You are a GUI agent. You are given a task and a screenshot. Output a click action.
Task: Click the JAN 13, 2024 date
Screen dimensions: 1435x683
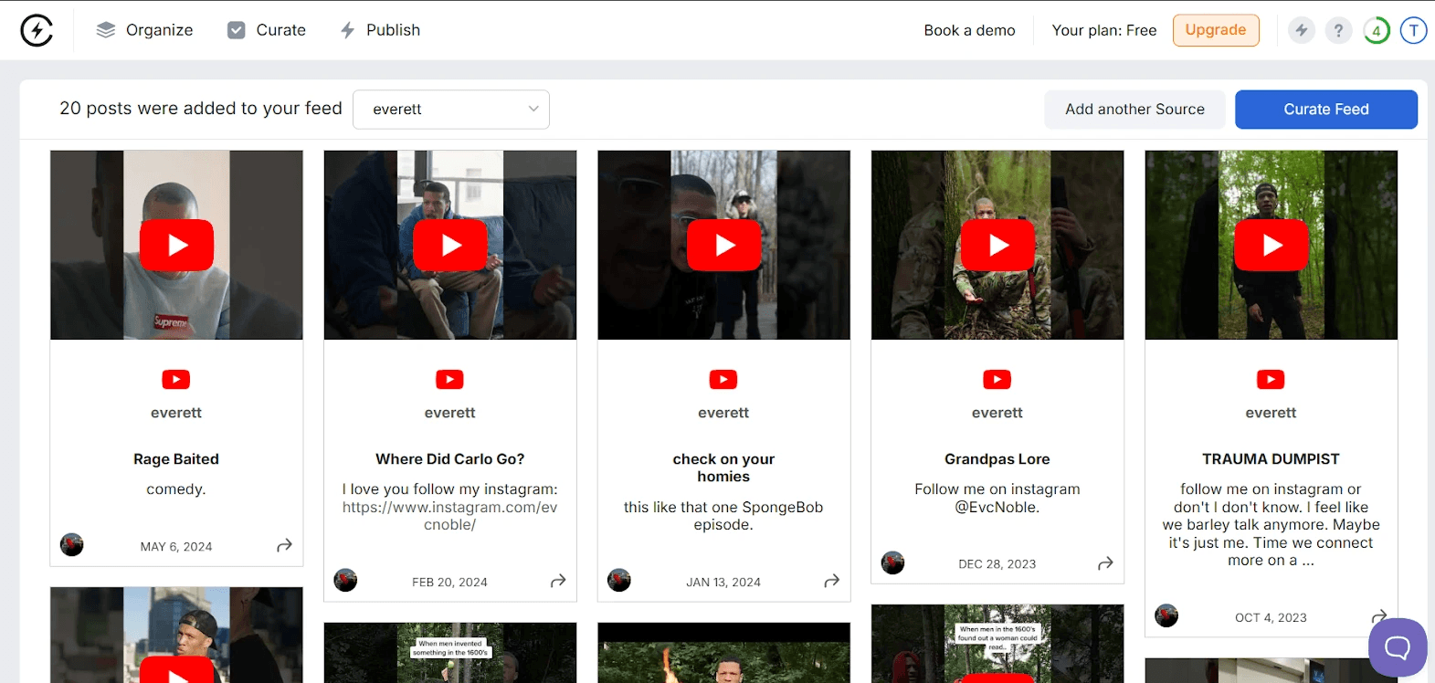pos(723,583)
